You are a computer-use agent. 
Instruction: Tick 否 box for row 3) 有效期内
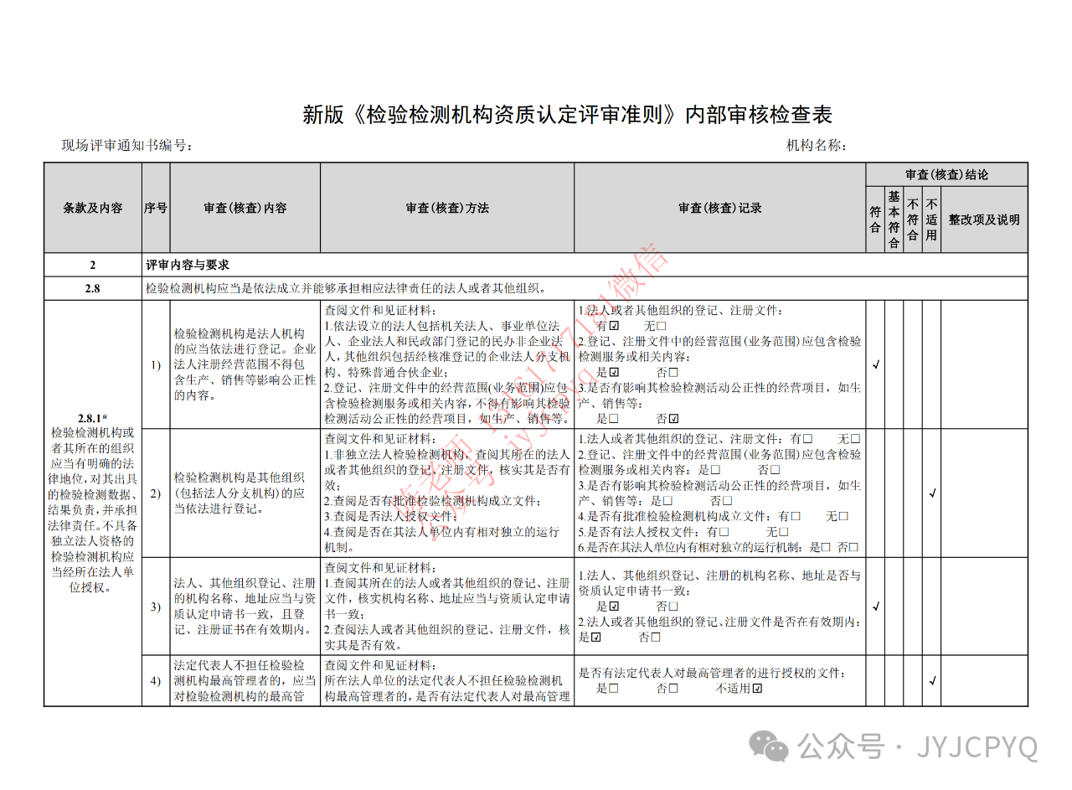pos(656,637)
